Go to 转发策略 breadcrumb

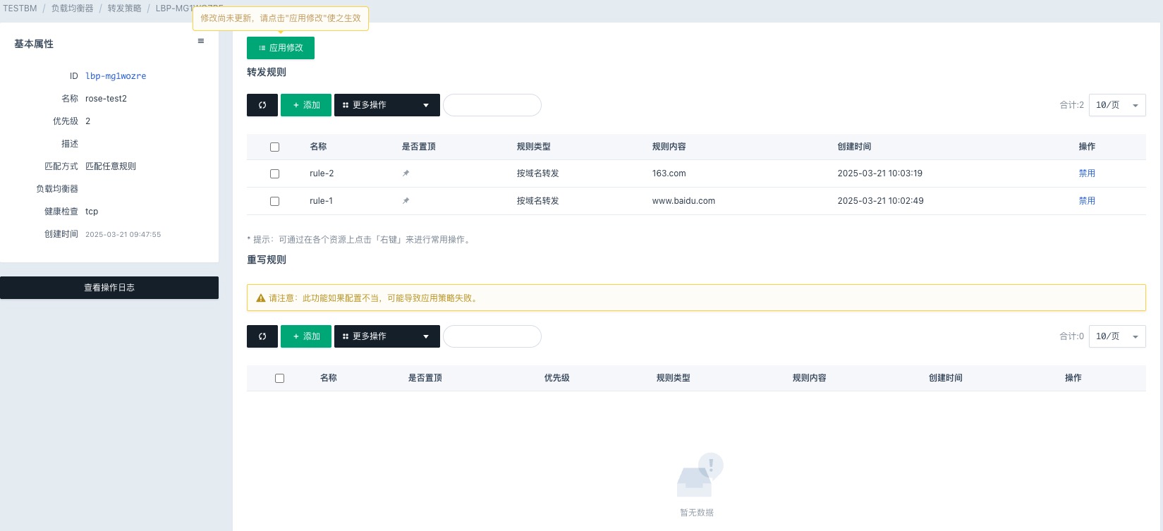124,8
